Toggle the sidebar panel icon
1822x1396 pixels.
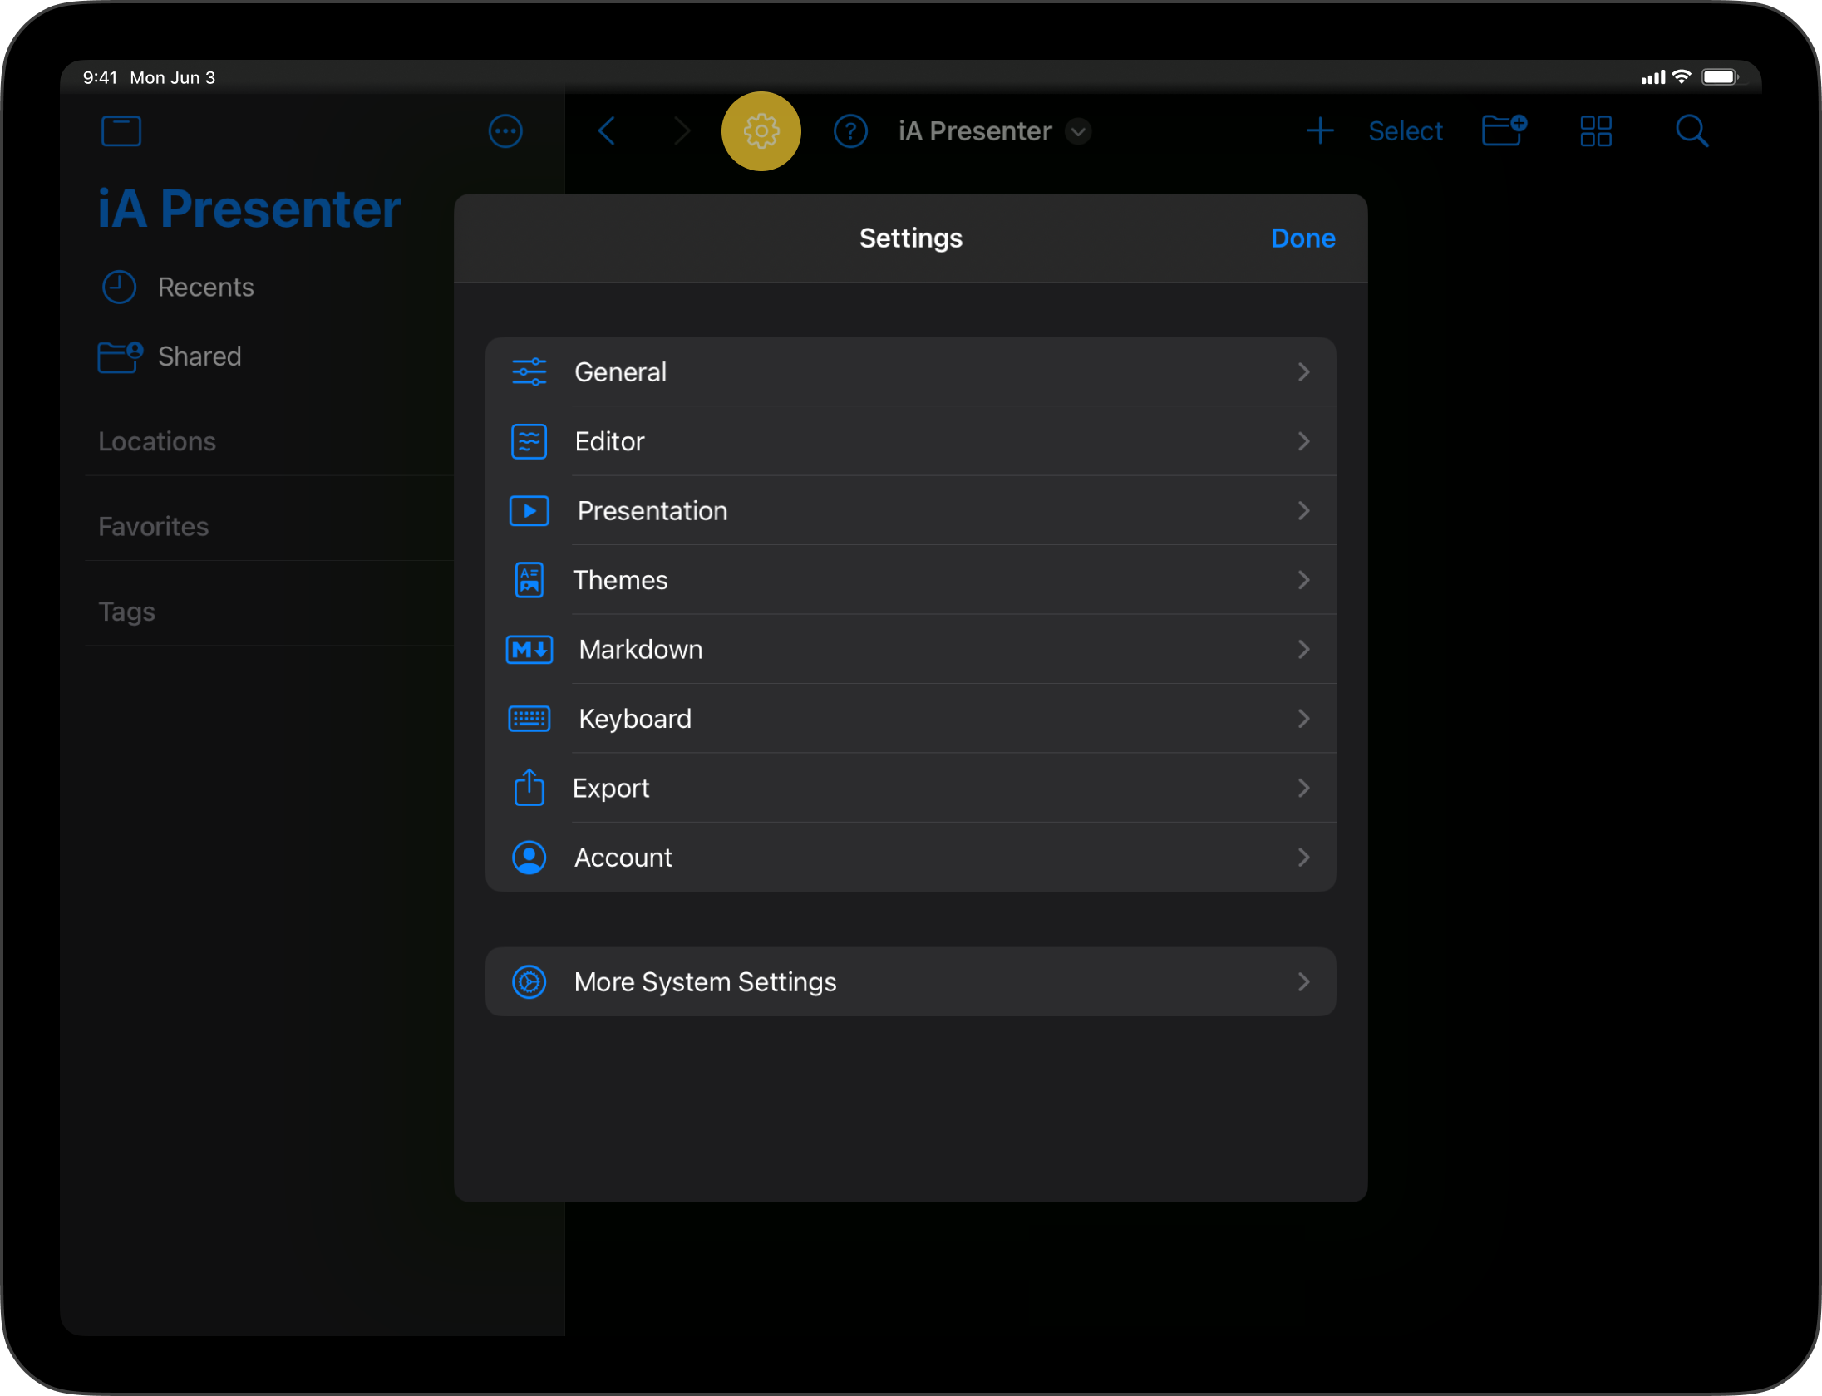coord(121,131)
